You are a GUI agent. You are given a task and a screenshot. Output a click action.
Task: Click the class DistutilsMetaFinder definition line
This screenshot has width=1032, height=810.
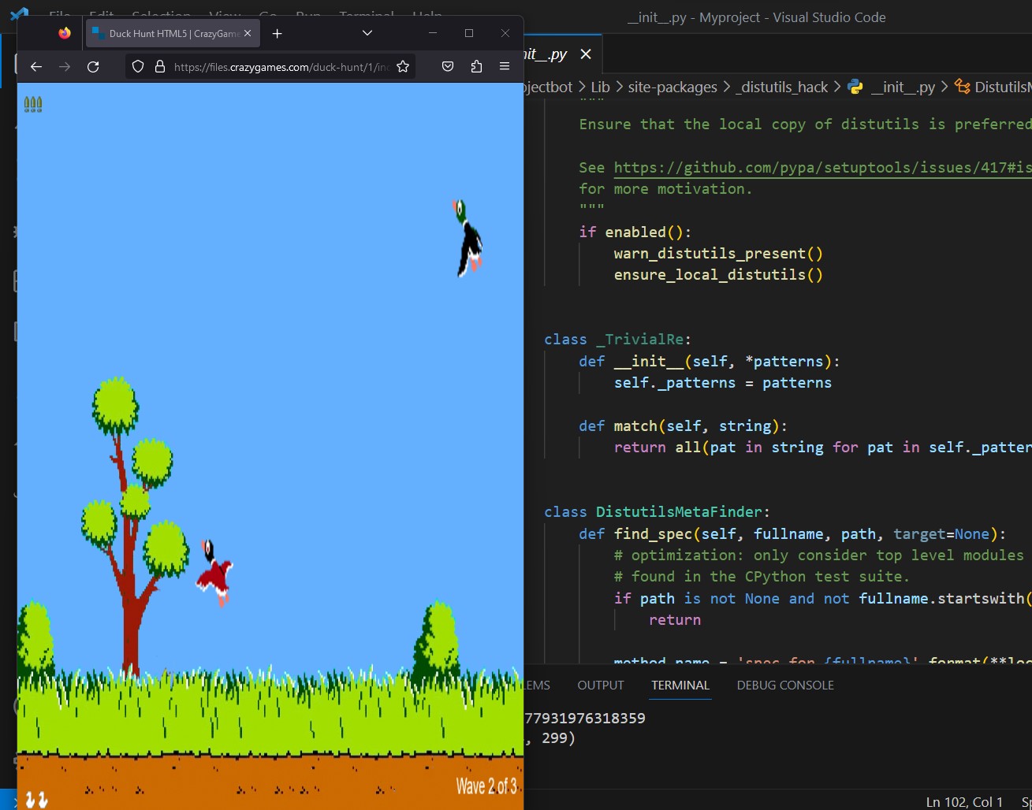pyautogui.click(x=657, y=512)
